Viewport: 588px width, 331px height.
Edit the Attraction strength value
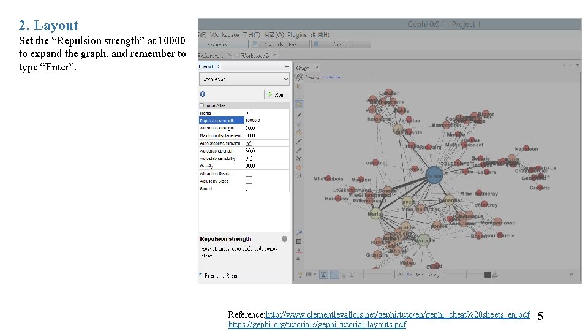266,128
